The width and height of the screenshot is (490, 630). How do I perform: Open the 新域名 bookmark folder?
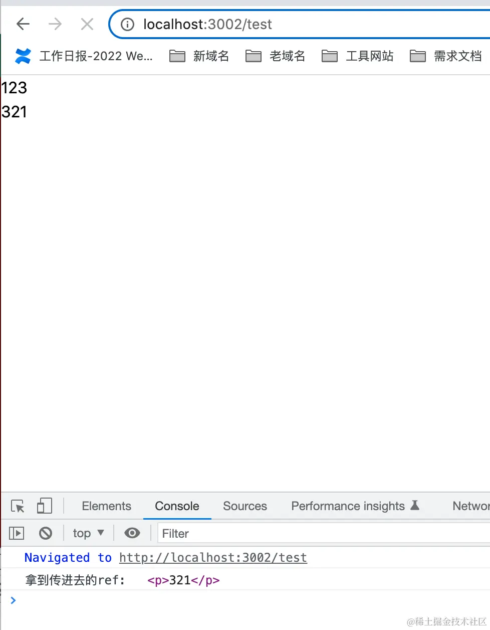pos(199,56)
